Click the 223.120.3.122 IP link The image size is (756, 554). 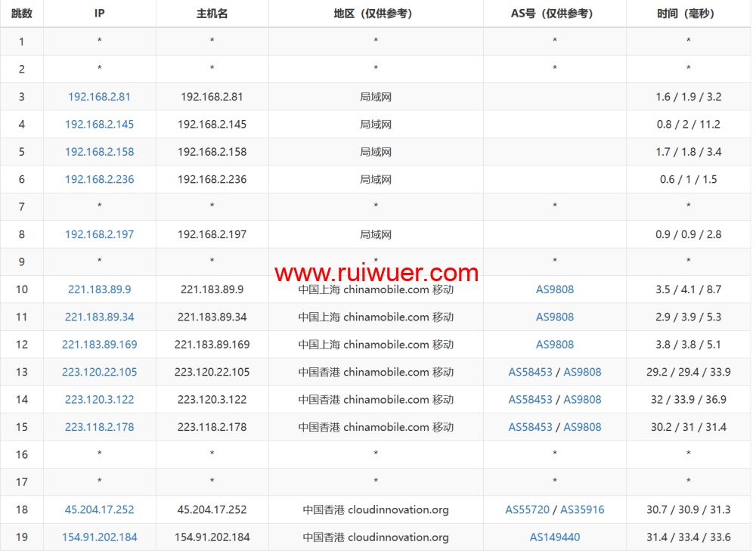click(x=99, y=399)
